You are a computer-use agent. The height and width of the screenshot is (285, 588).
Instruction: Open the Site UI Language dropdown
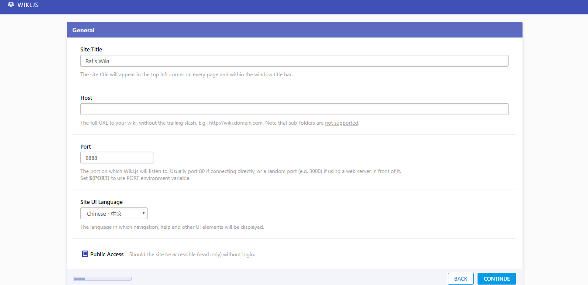coord(114,214)
